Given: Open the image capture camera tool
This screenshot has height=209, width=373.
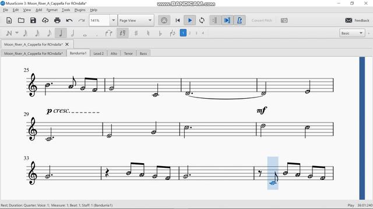Looking at the screenshot, I should pyautogui.click(x=284, y=20).
